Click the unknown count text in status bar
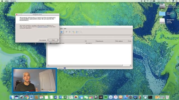Viewport: 179px width, 100px height. coord(60,68)
